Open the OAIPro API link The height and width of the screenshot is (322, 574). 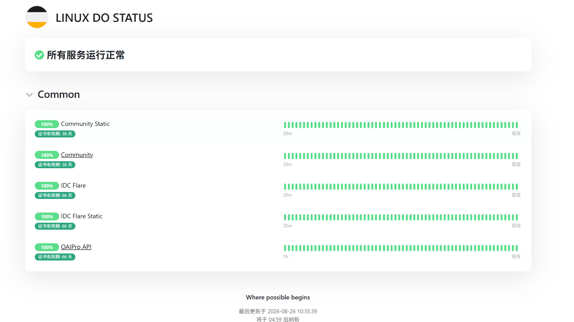coord(76,247)
